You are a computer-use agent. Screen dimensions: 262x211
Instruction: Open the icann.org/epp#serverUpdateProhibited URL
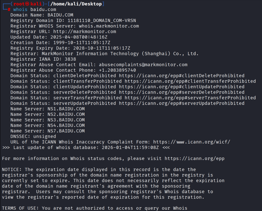[182, 103]
